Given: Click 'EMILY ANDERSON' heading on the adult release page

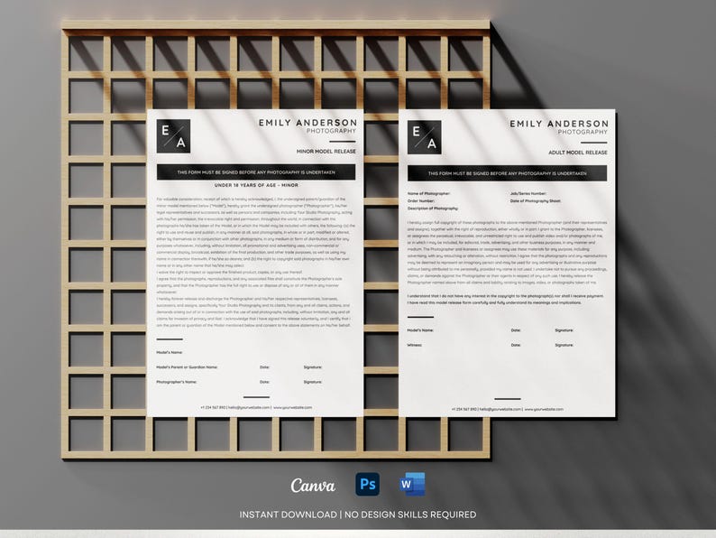Looking at the screenshot, I should [x=559, y=124].
